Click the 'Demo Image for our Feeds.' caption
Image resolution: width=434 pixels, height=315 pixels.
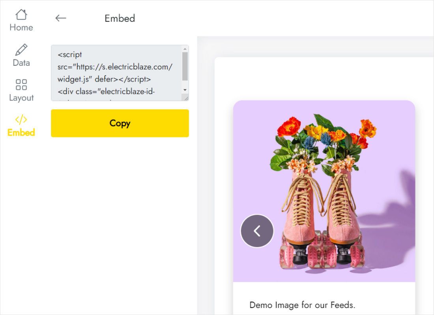click(x=302, y=305)
